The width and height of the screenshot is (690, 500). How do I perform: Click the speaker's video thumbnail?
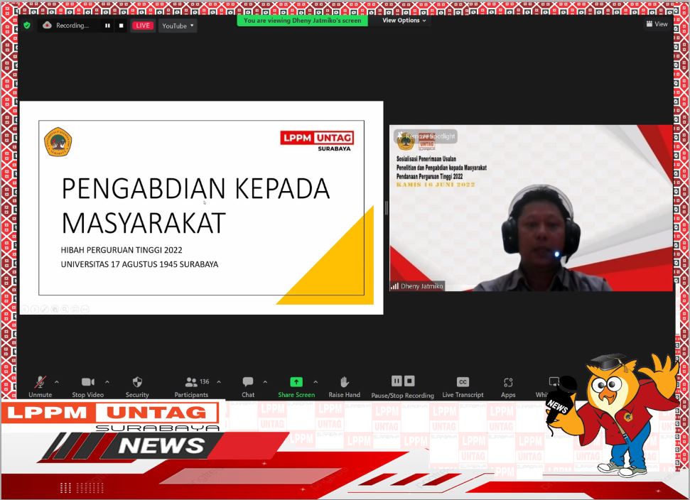pyautogui.click(x=531, y=208)
